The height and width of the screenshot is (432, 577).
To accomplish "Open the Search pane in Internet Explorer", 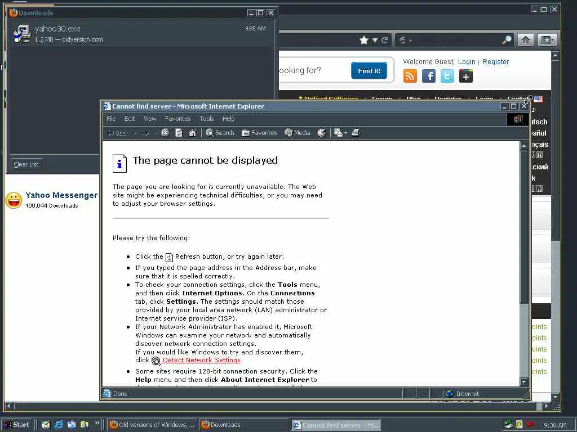I will 220,133.
